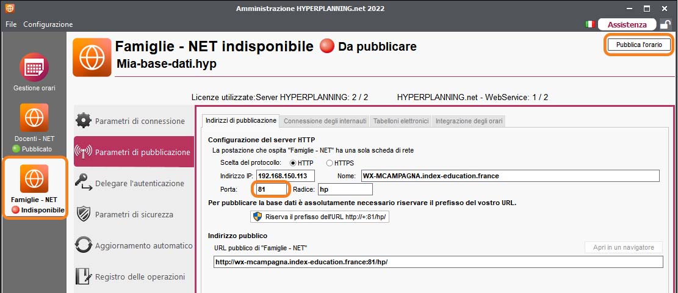Click the red Da pubblicare status indicator
Image resolution: width=678 pixels, height=293 pixels.
[327, 46]
